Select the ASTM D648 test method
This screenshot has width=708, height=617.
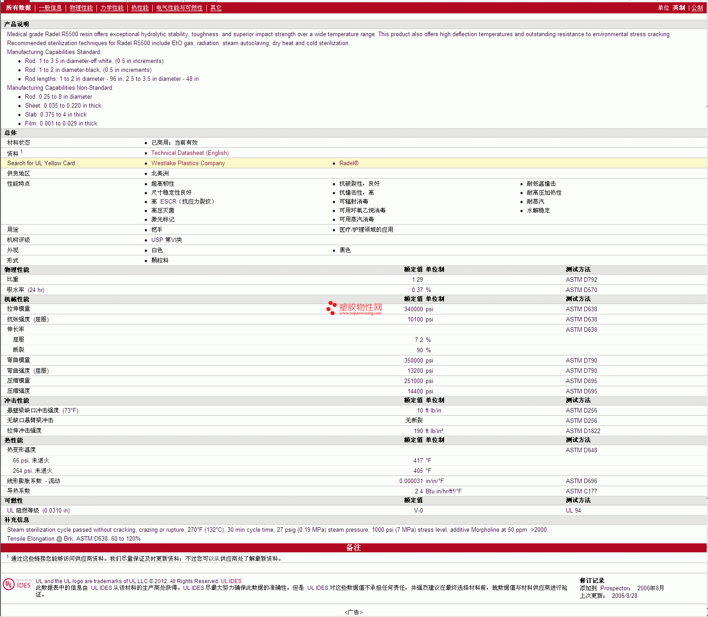(x=581, y=450)
